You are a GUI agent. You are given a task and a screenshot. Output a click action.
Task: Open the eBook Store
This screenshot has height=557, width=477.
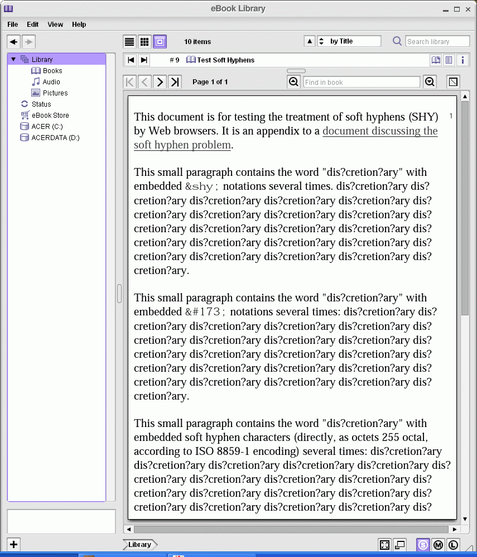50,115
